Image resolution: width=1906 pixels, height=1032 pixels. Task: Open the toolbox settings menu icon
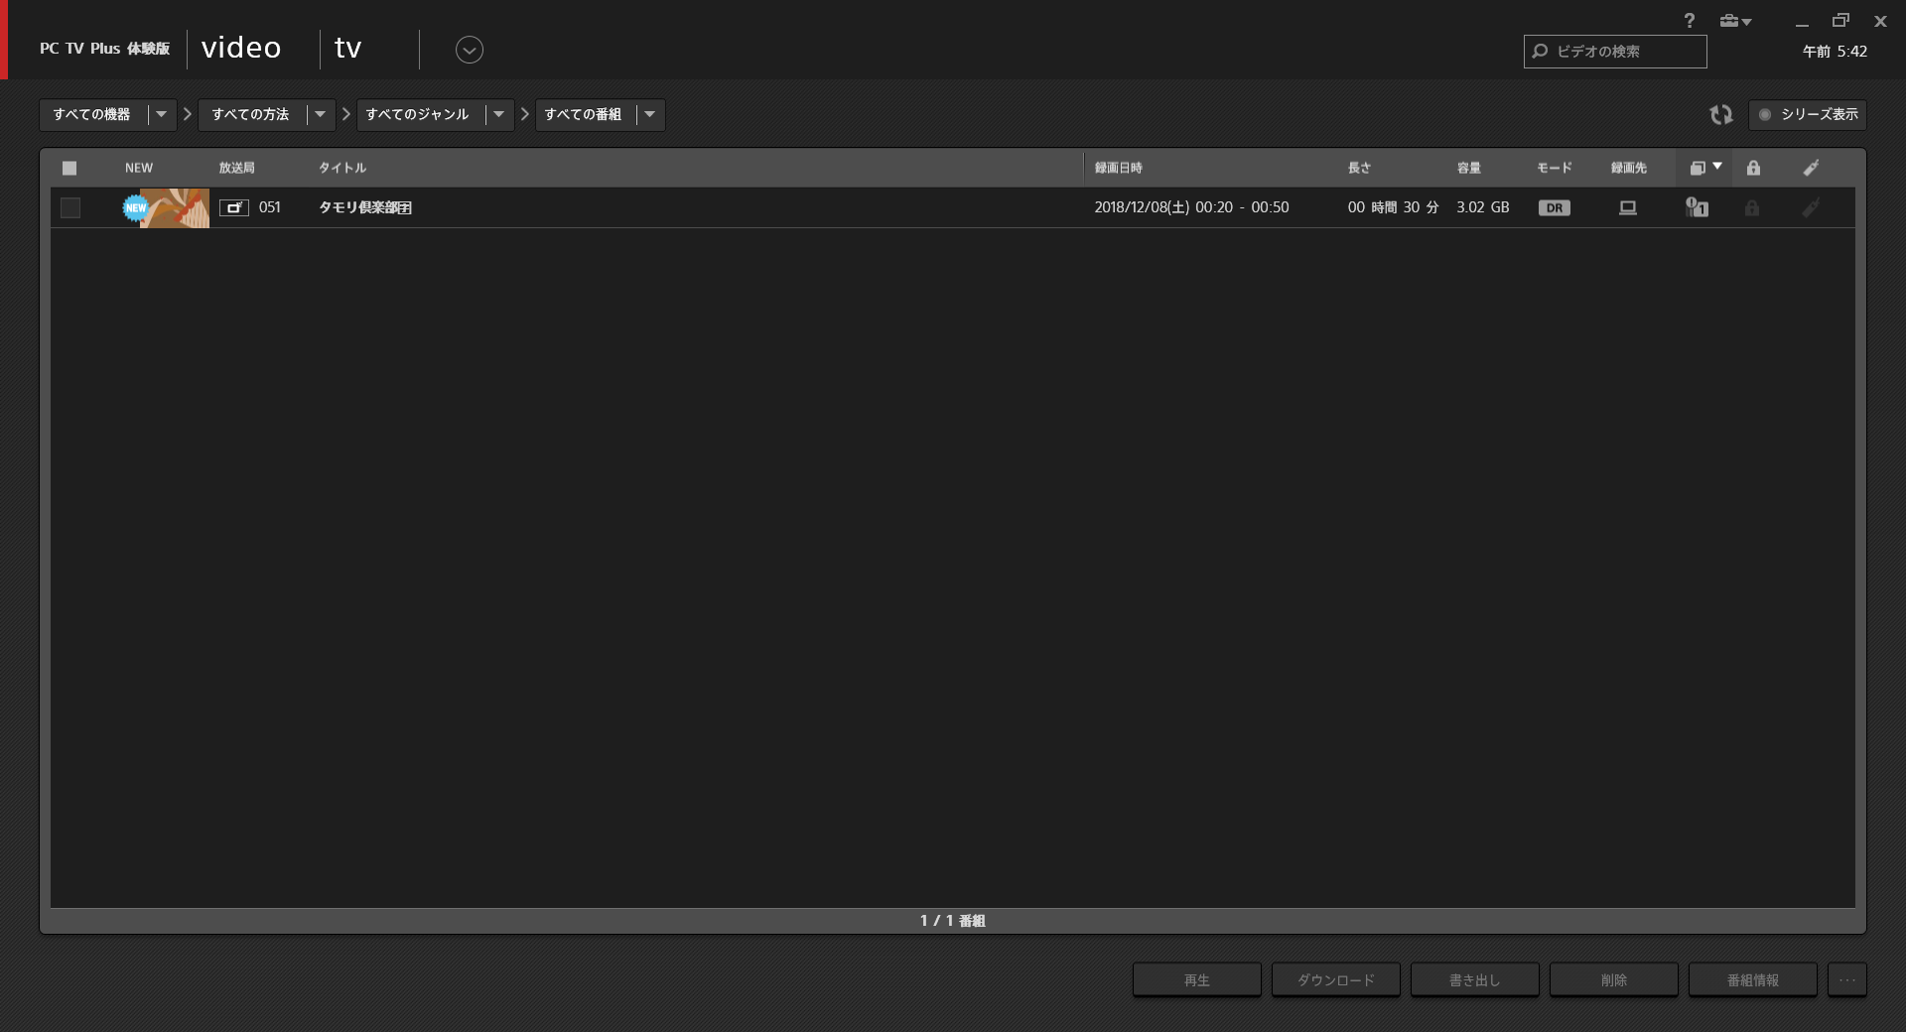[x=1734, y=21]
